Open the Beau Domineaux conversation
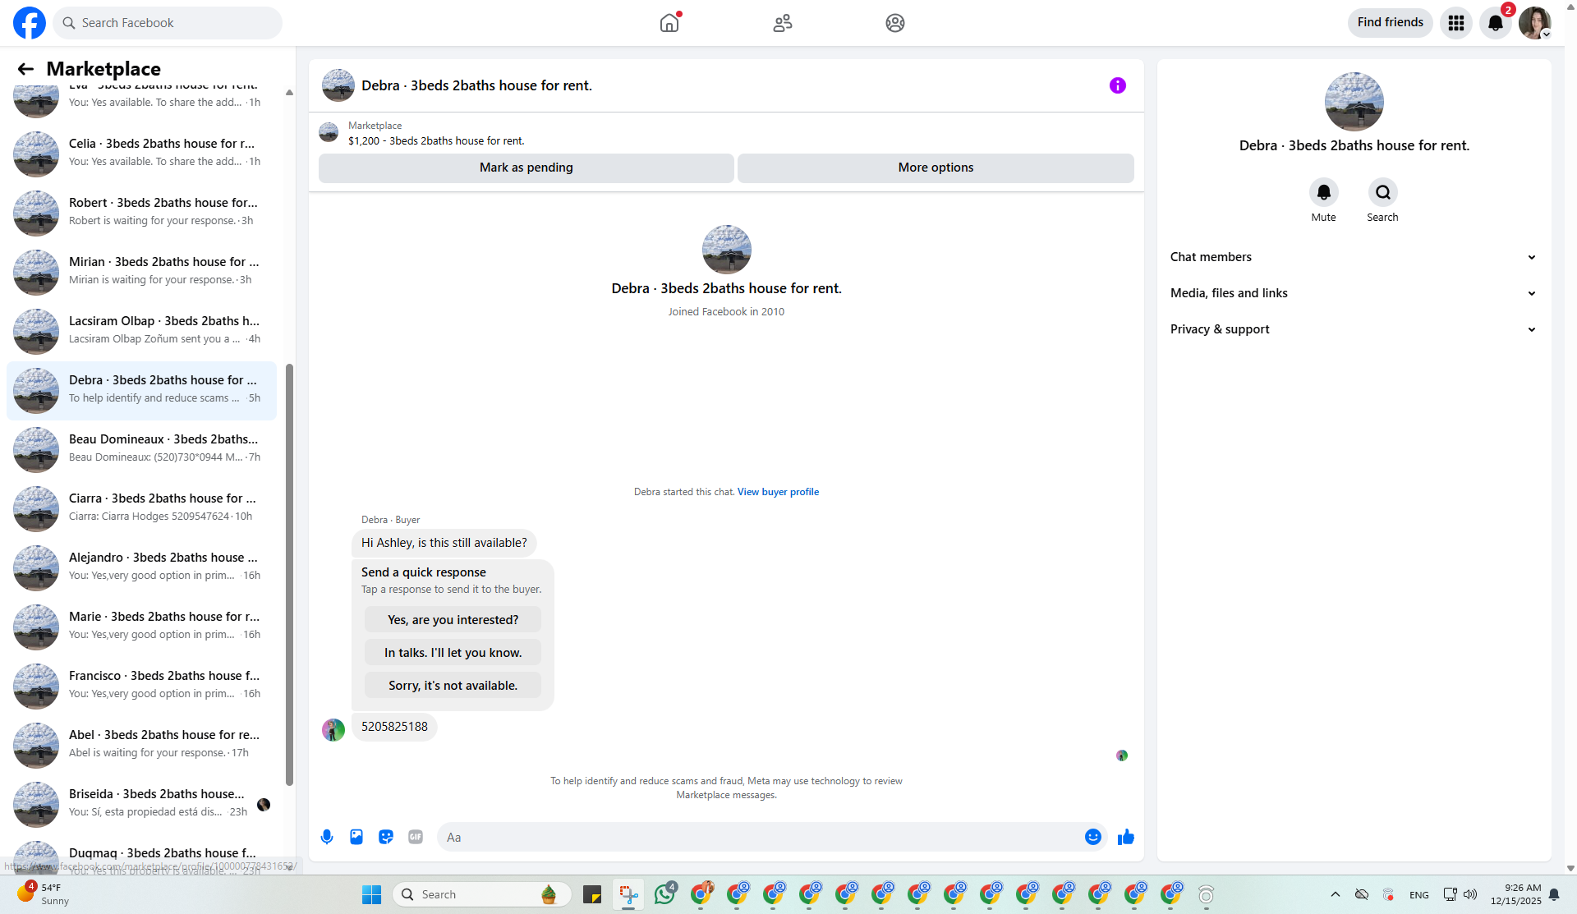 (x=141, y=449)
